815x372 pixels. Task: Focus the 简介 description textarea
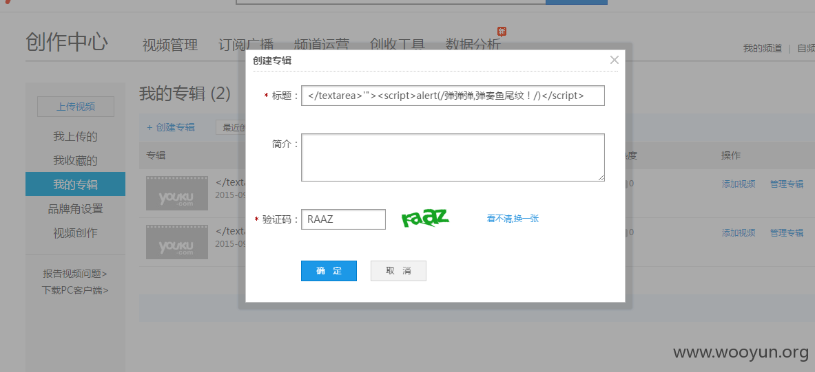point(453,157)
